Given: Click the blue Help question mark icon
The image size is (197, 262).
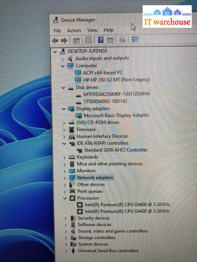Looking at the screenshot, I should tap(101, 40).
